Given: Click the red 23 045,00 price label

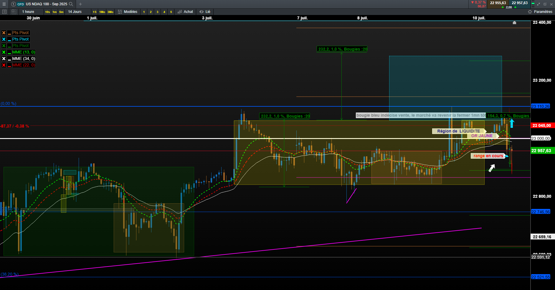Looking at the screenshot, I should point(543,125).
